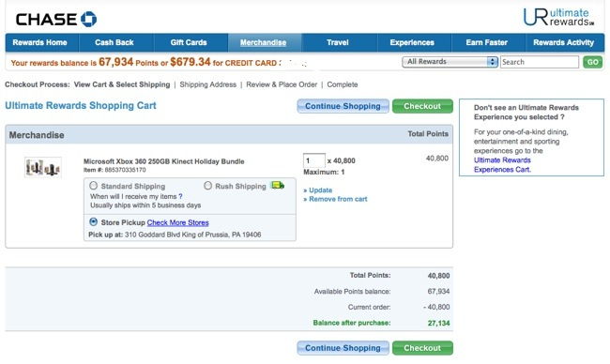Select Standard Shipping option

click(93, 186)
